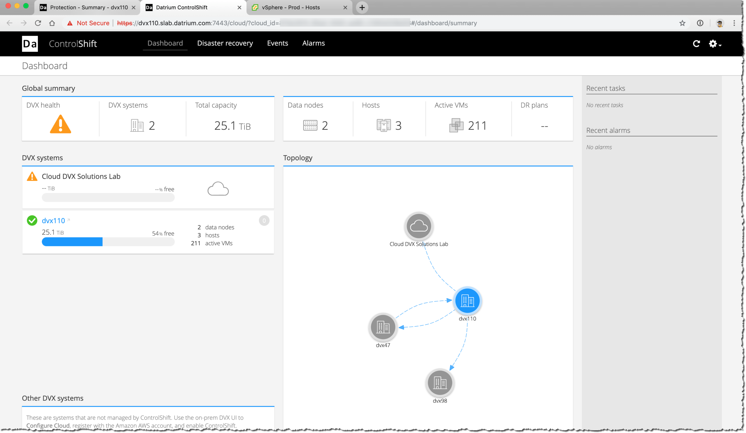Click the browser back arrow
Image resolution: width=746 pixels, height=433 pixels.
point(10,23)
